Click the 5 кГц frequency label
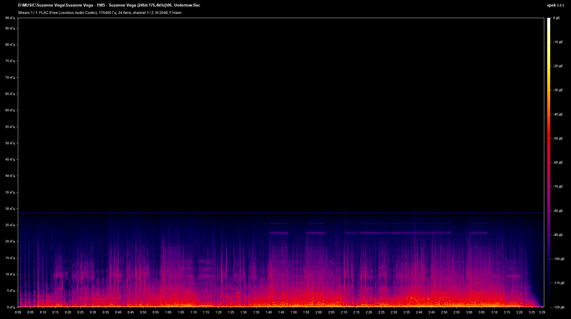 [x=11, y=291]
